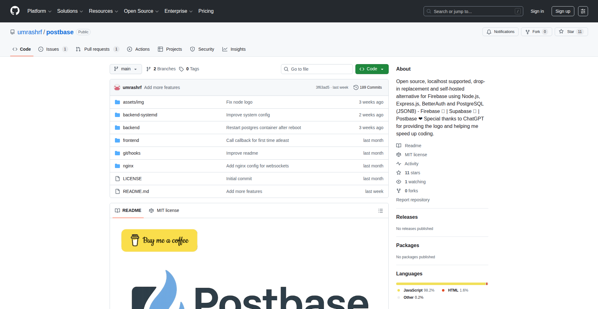Star the postbase repository
This screenshot has width=598, height=309.
pyautogui.click(x=571, y=31)
